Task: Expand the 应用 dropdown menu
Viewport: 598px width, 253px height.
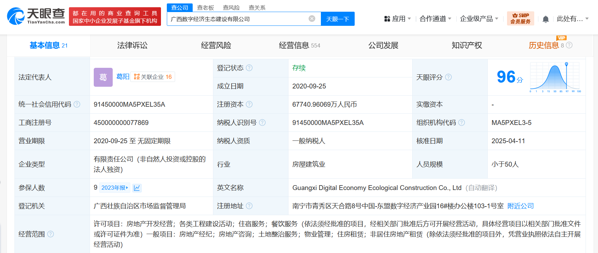Action: pyautogui.click(x=398, y=19)
